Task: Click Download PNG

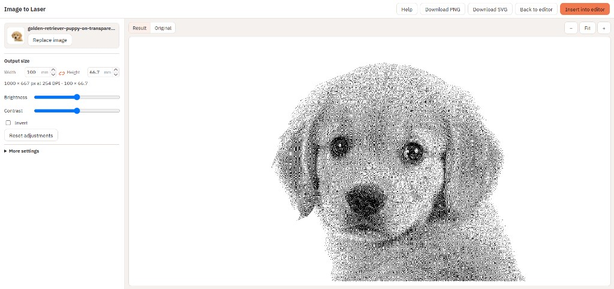Action: tap(443, 10)
